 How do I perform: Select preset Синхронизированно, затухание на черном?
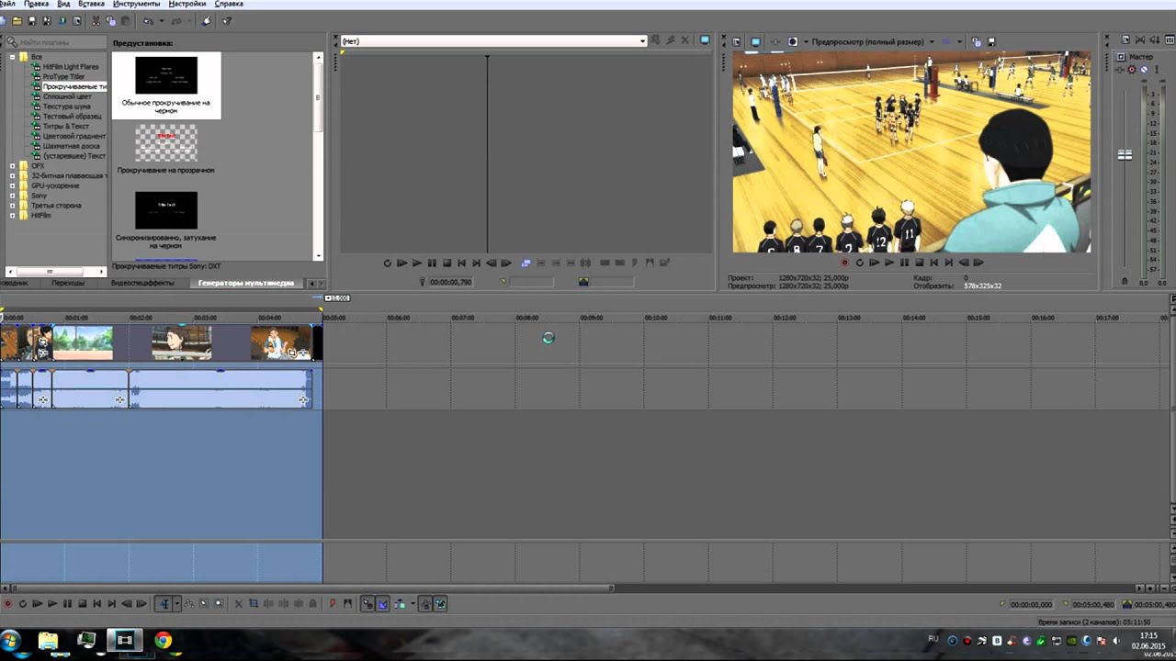pyautogui.click(x=166, y=210)
